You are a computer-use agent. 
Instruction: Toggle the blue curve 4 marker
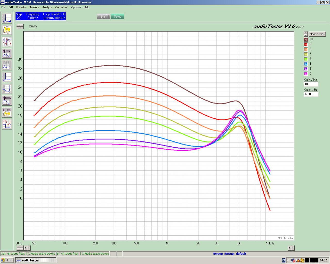coord(306,64)
